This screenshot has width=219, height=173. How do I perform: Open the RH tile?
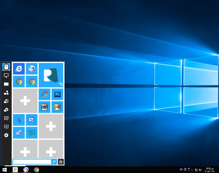pos(32,133)
